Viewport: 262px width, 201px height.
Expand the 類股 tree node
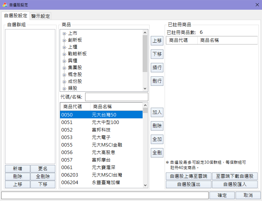point(64,89)
